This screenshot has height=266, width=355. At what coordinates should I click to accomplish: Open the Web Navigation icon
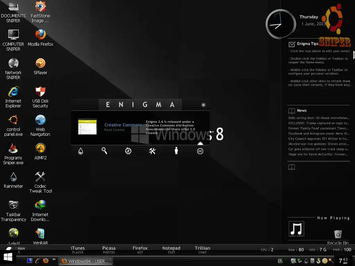click(x=40, y=125)
